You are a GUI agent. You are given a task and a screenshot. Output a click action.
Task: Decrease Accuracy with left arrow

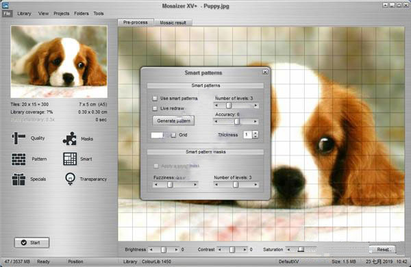(216, 122)
